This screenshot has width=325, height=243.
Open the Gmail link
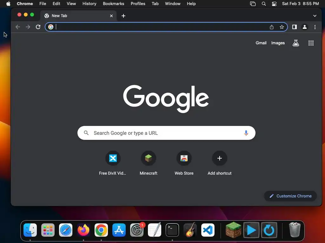coord(261,43)
